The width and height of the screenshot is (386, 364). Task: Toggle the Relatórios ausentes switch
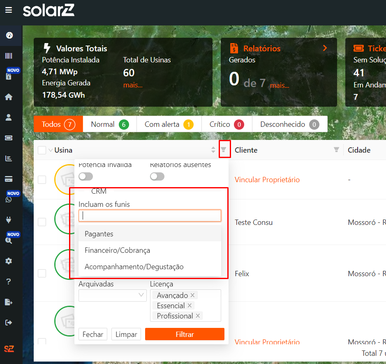pyautogui.click(x=157, y=176)
